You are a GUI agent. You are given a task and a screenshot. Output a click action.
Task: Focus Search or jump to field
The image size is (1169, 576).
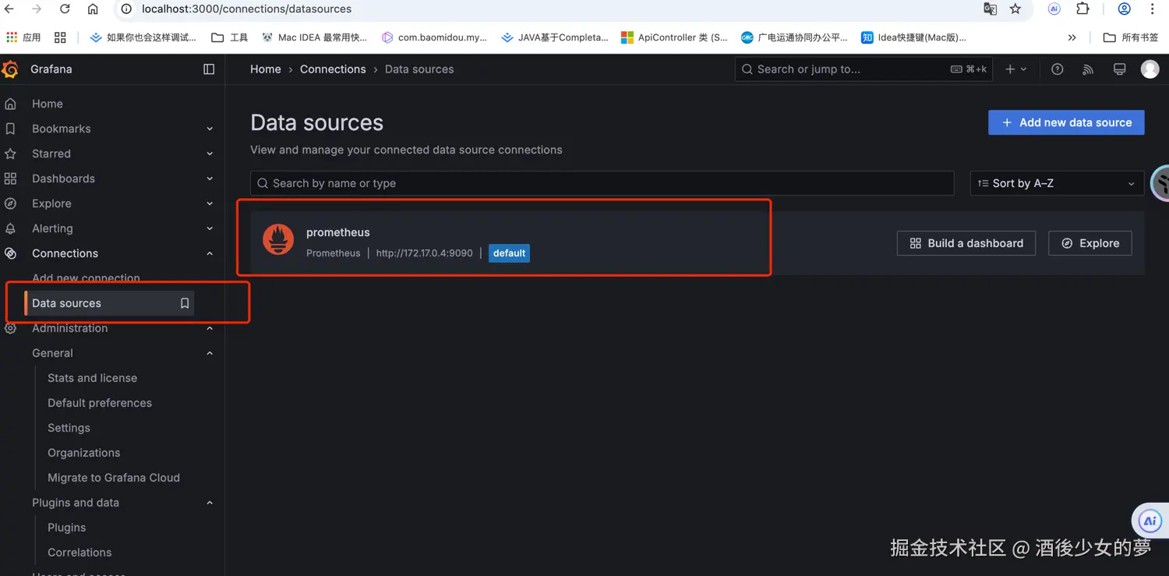coord(864,69)
